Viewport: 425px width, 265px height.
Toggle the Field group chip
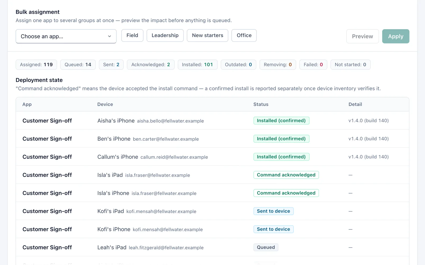(132, 36)
